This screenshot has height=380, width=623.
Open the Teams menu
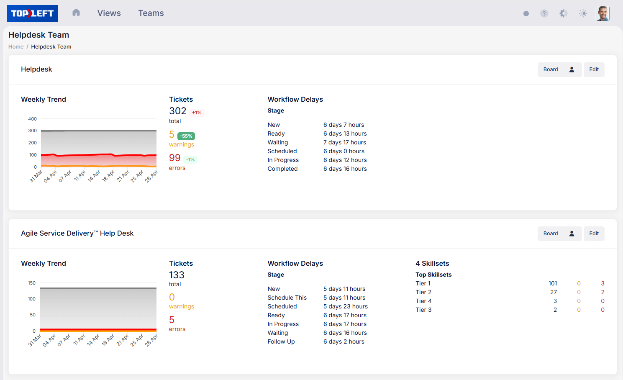coord(151,13)
